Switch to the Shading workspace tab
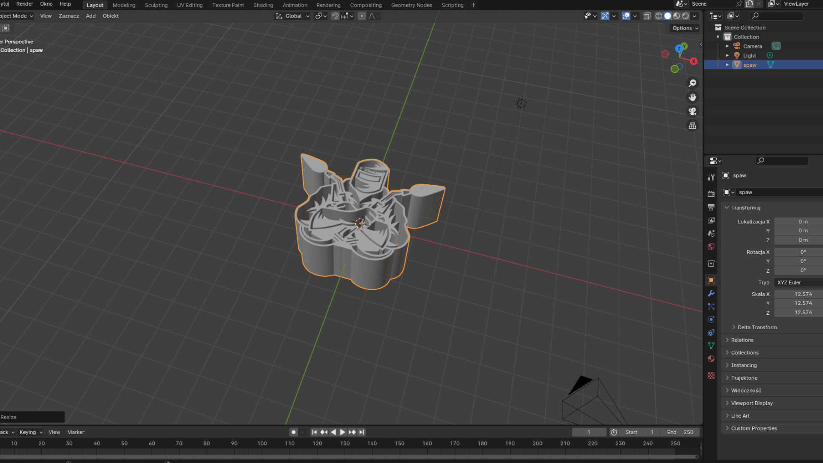The image size is (823, 463). [x=263, y=5]
